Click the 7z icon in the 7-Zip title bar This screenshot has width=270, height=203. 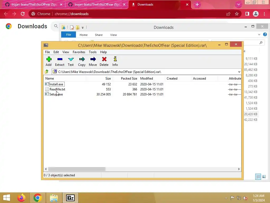pyautogui.click(x=46, y=45)
